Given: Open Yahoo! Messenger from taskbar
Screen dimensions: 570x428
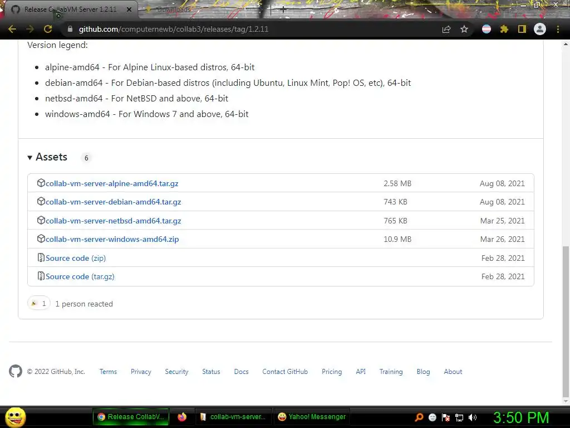Looking at the screenshot, I should (312, 417).
